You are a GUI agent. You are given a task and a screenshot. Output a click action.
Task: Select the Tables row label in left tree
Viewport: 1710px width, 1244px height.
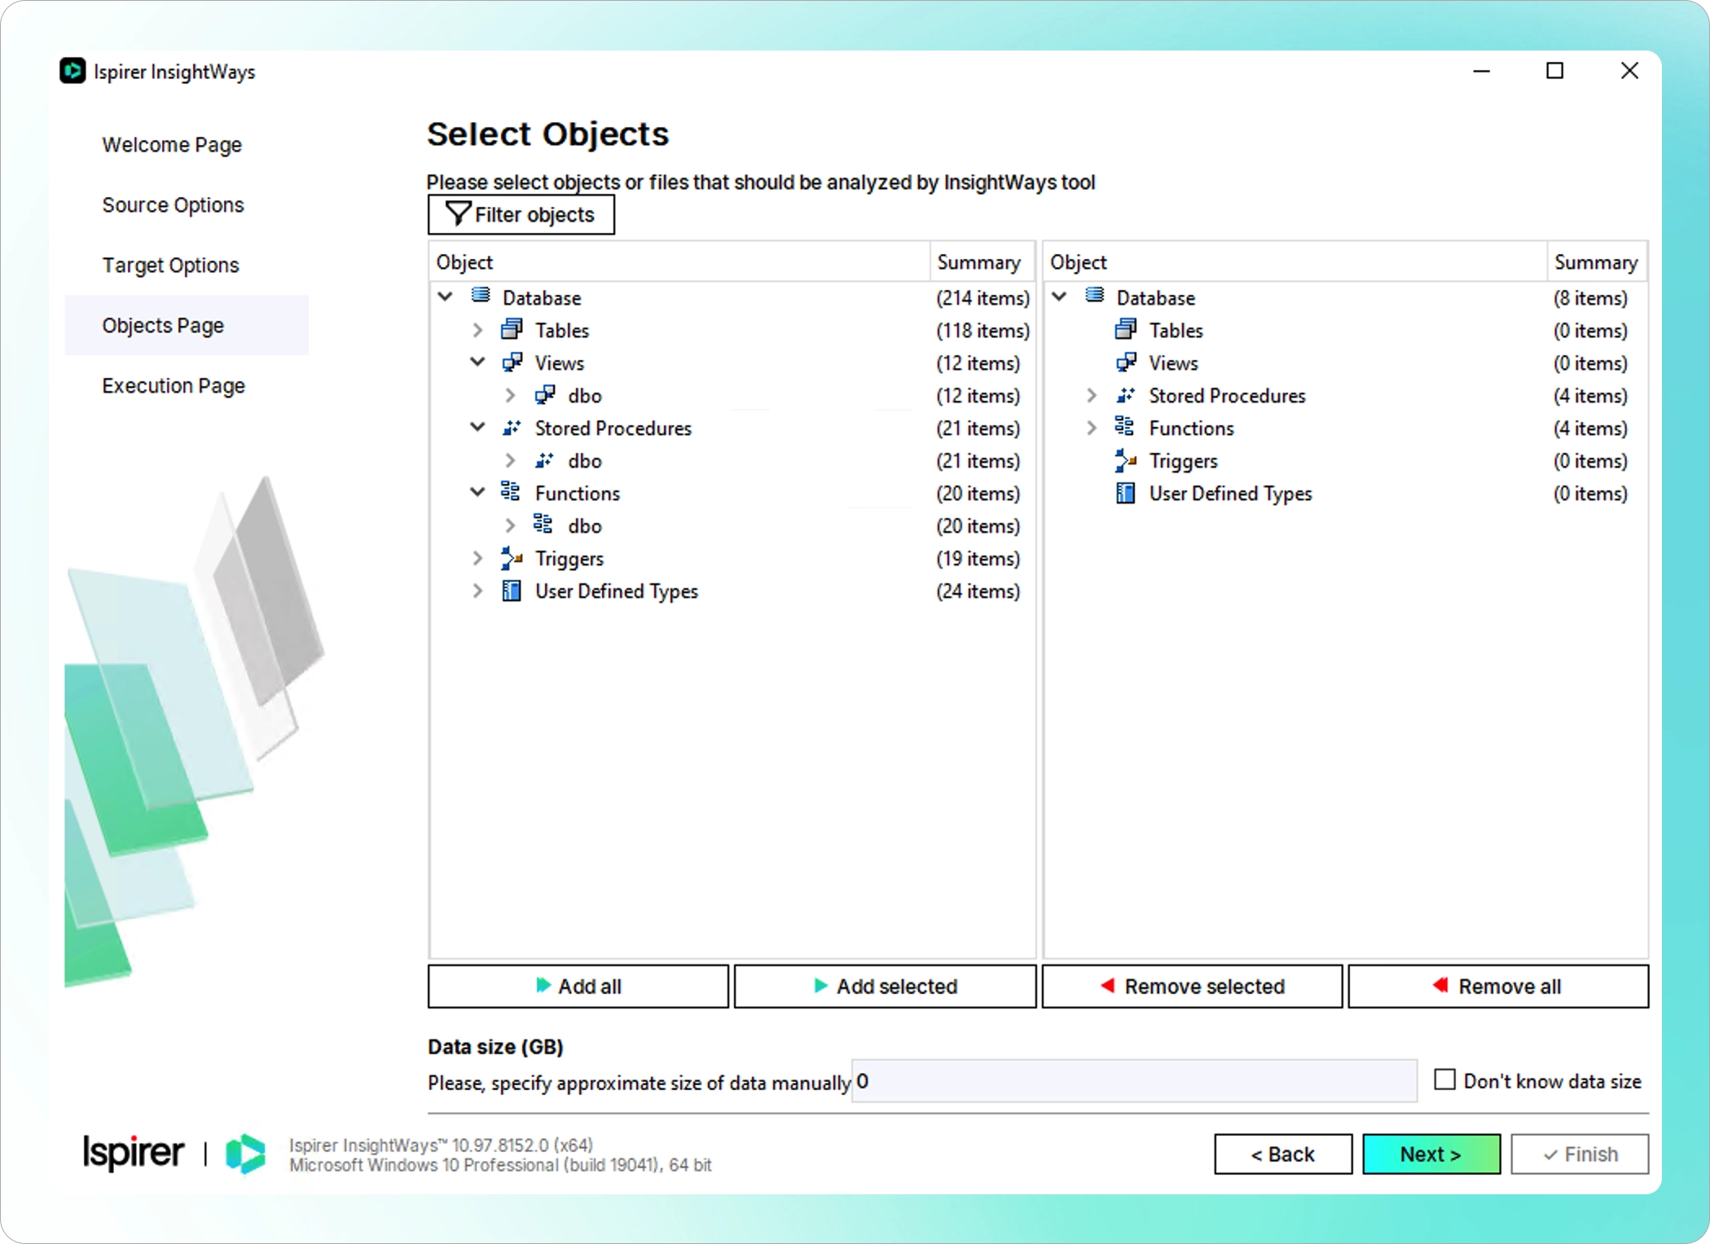[x=562, y=330]
